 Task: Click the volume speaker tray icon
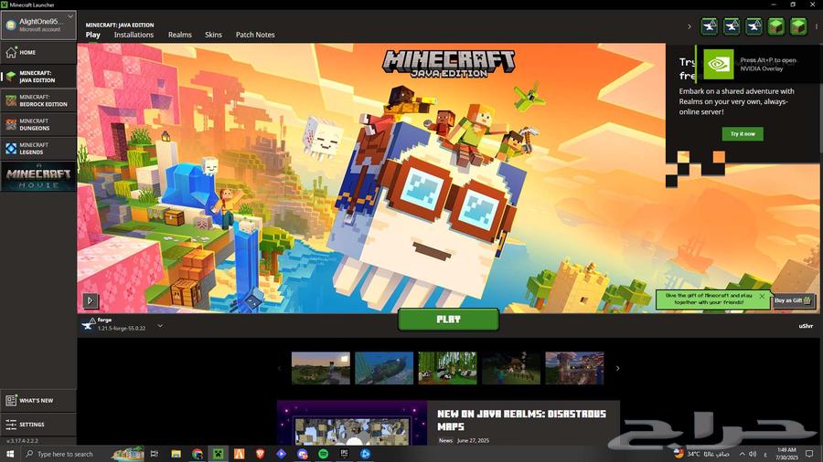pos(753,454)
